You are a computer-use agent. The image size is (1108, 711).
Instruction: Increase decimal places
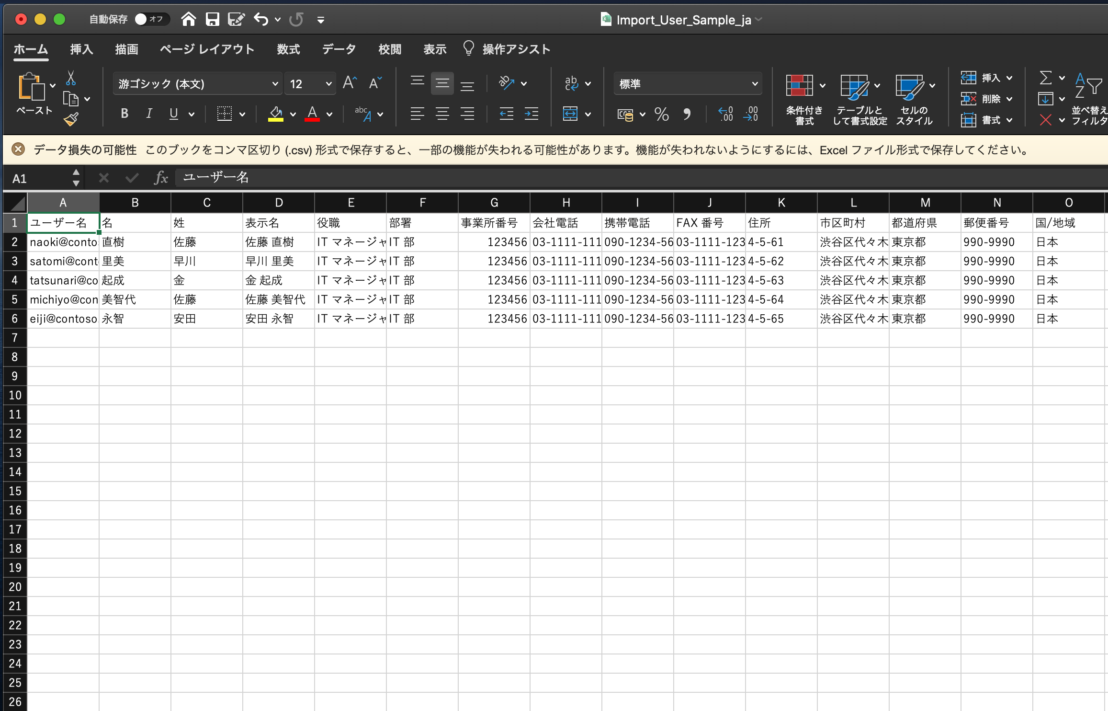726,114
